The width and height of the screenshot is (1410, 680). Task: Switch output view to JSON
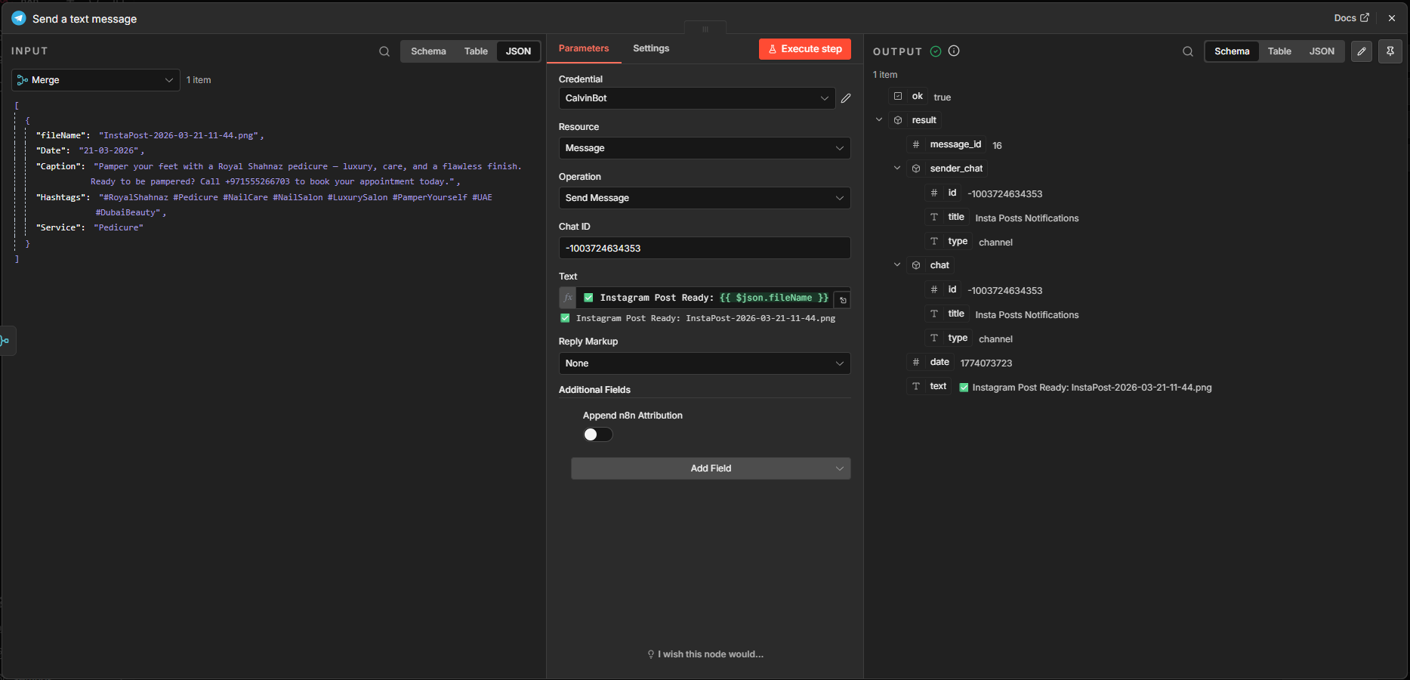[x=1322, y=51]
